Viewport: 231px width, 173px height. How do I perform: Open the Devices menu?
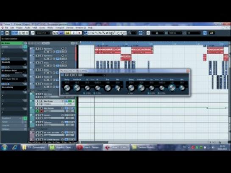(x=70, y=27)
